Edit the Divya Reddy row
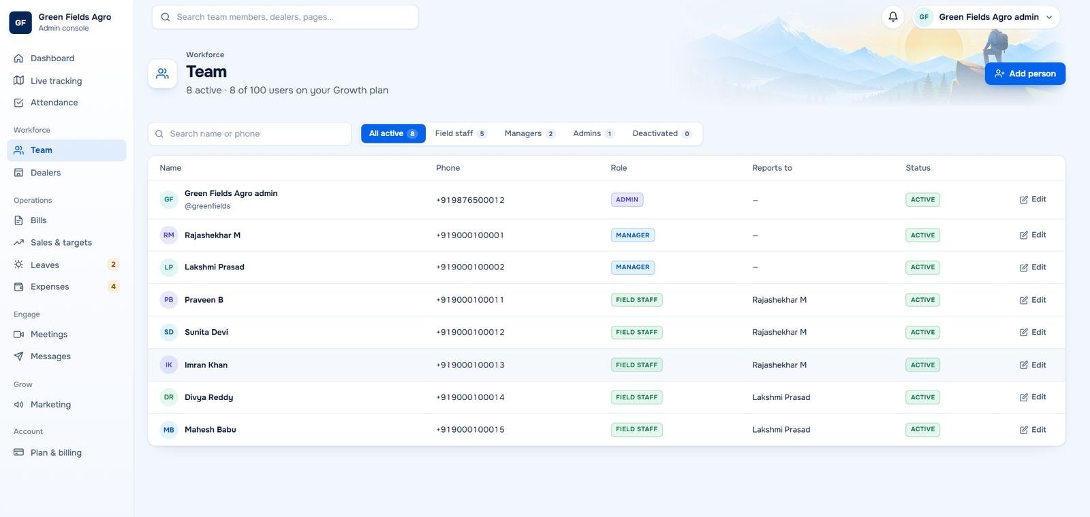 (1033, 397)
